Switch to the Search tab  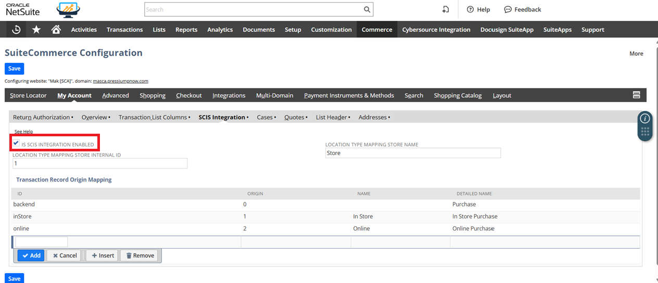click(x=414, y=95)
